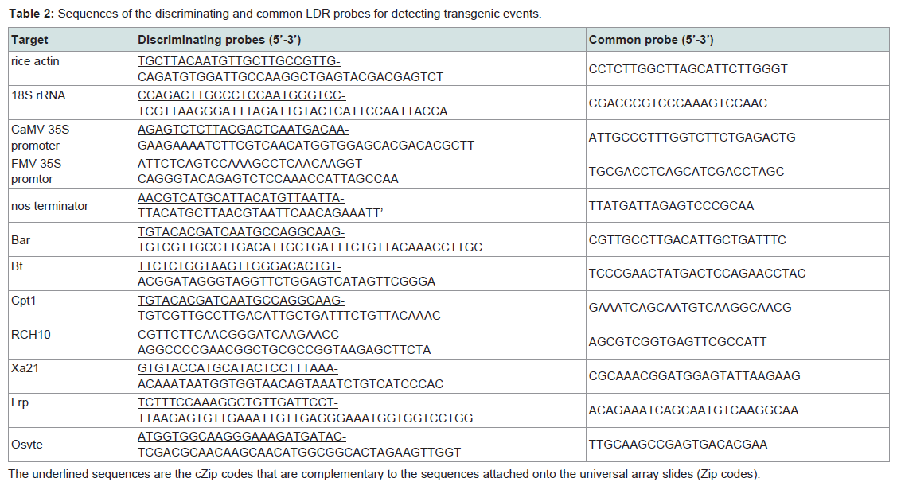This screenshot has width=897, height=490.
Task: Click the Discriminating probes column header
Action: point(361,40)
